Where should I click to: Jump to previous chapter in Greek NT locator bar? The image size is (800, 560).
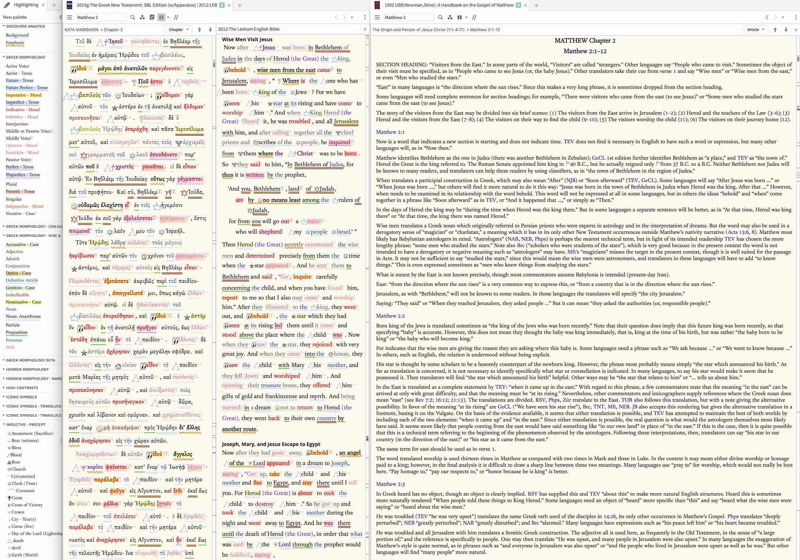click(x=199, y=30)
